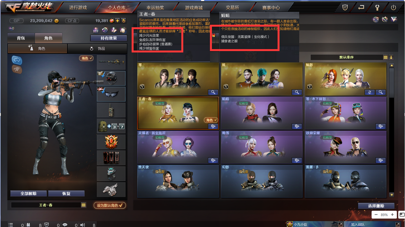Toggle the 设为默认角色 checkbox button

[110, 205]
